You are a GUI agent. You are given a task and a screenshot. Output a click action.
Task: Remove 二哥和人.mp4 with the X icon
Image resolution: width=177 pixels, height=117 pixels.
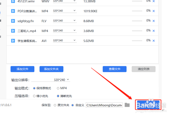153,31
